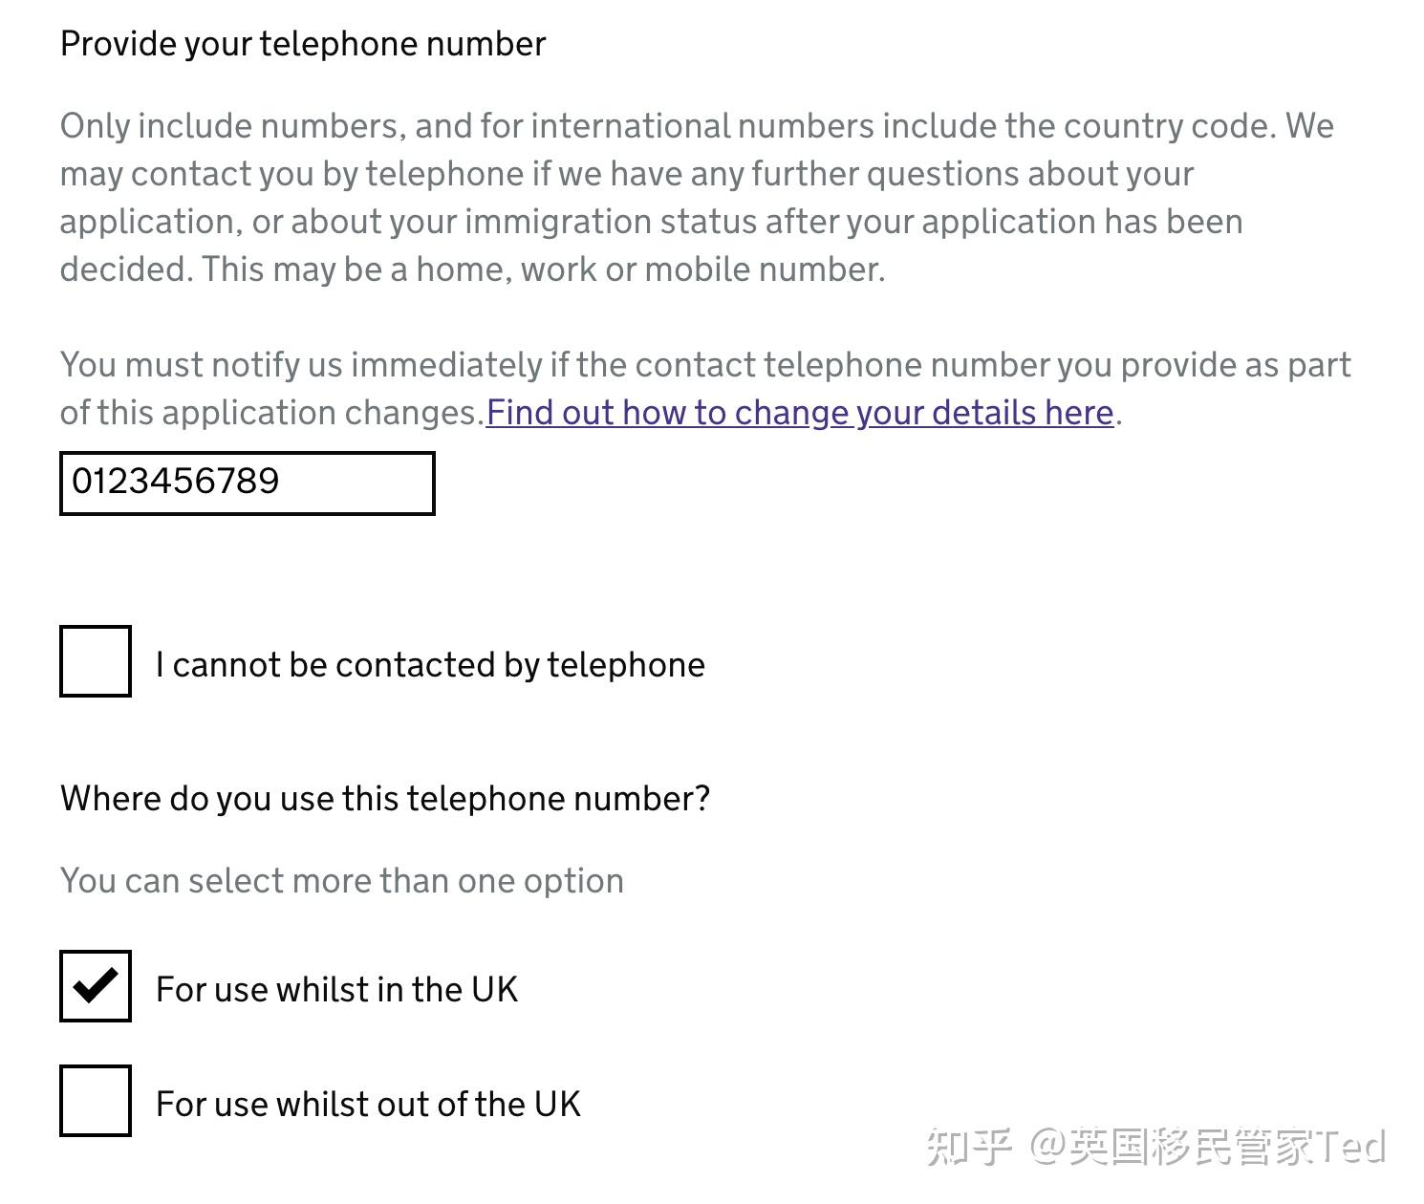Enable the 'I cannot be contacted by telephone' checkbox

(x=95, y=663)
